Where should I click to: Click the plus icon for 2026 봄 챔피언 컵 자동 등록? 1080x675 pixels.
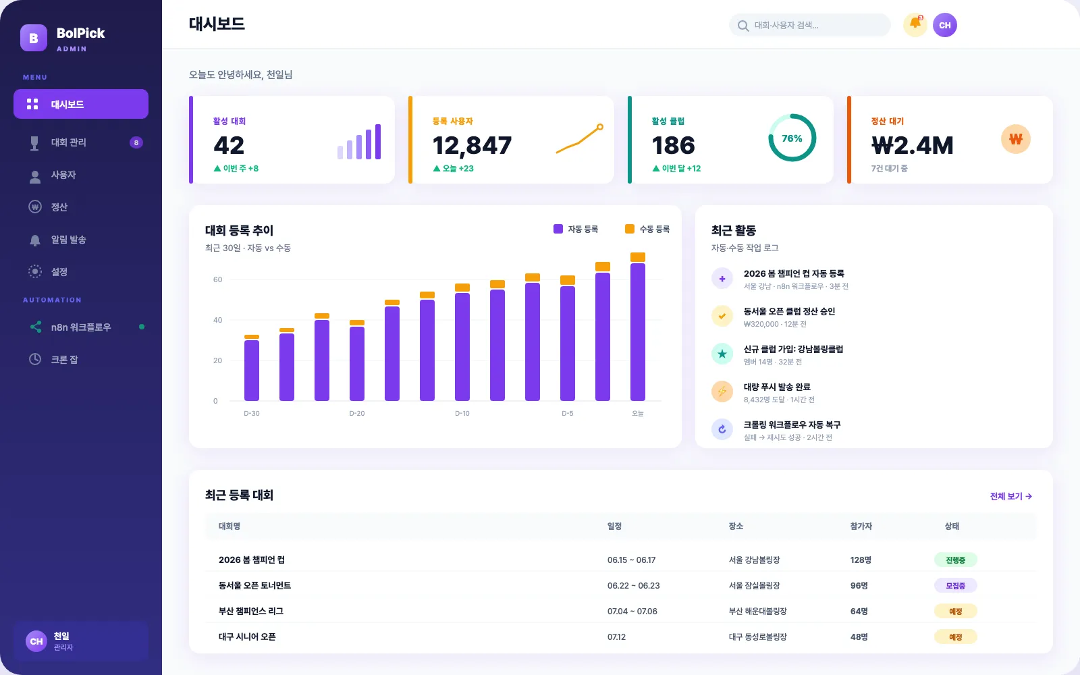(x=722, y=278)
